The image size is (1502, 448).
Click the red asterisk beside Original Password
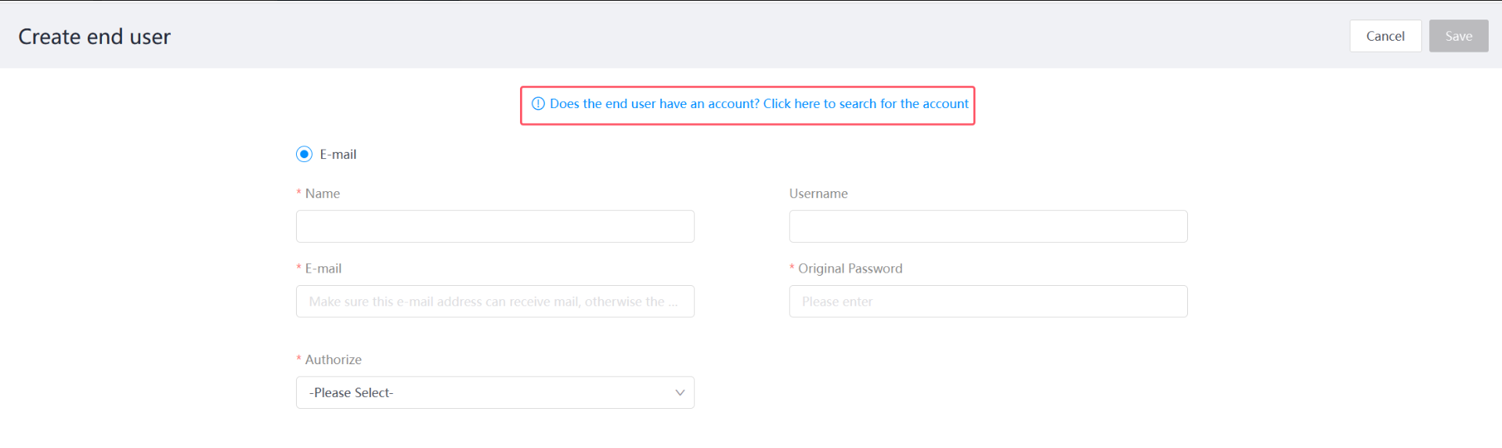(792, 269)
